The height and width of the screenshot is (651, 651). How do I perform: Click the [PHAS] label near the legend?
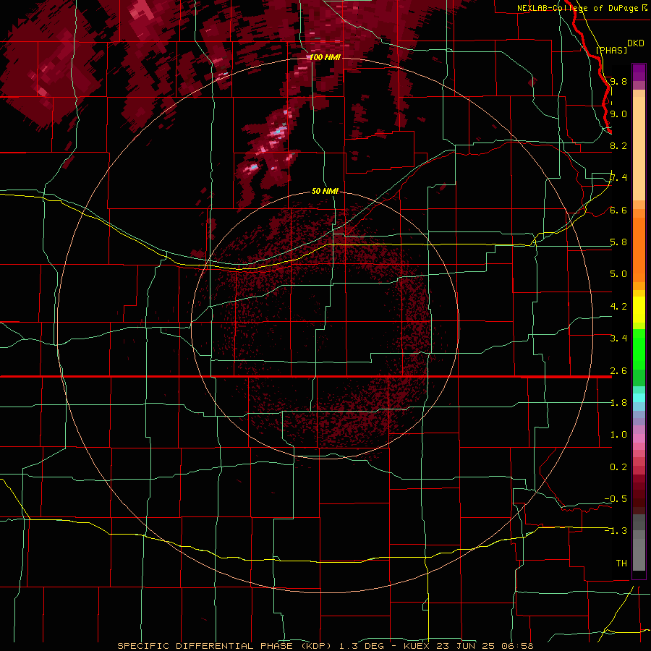(x=611, y=50)
